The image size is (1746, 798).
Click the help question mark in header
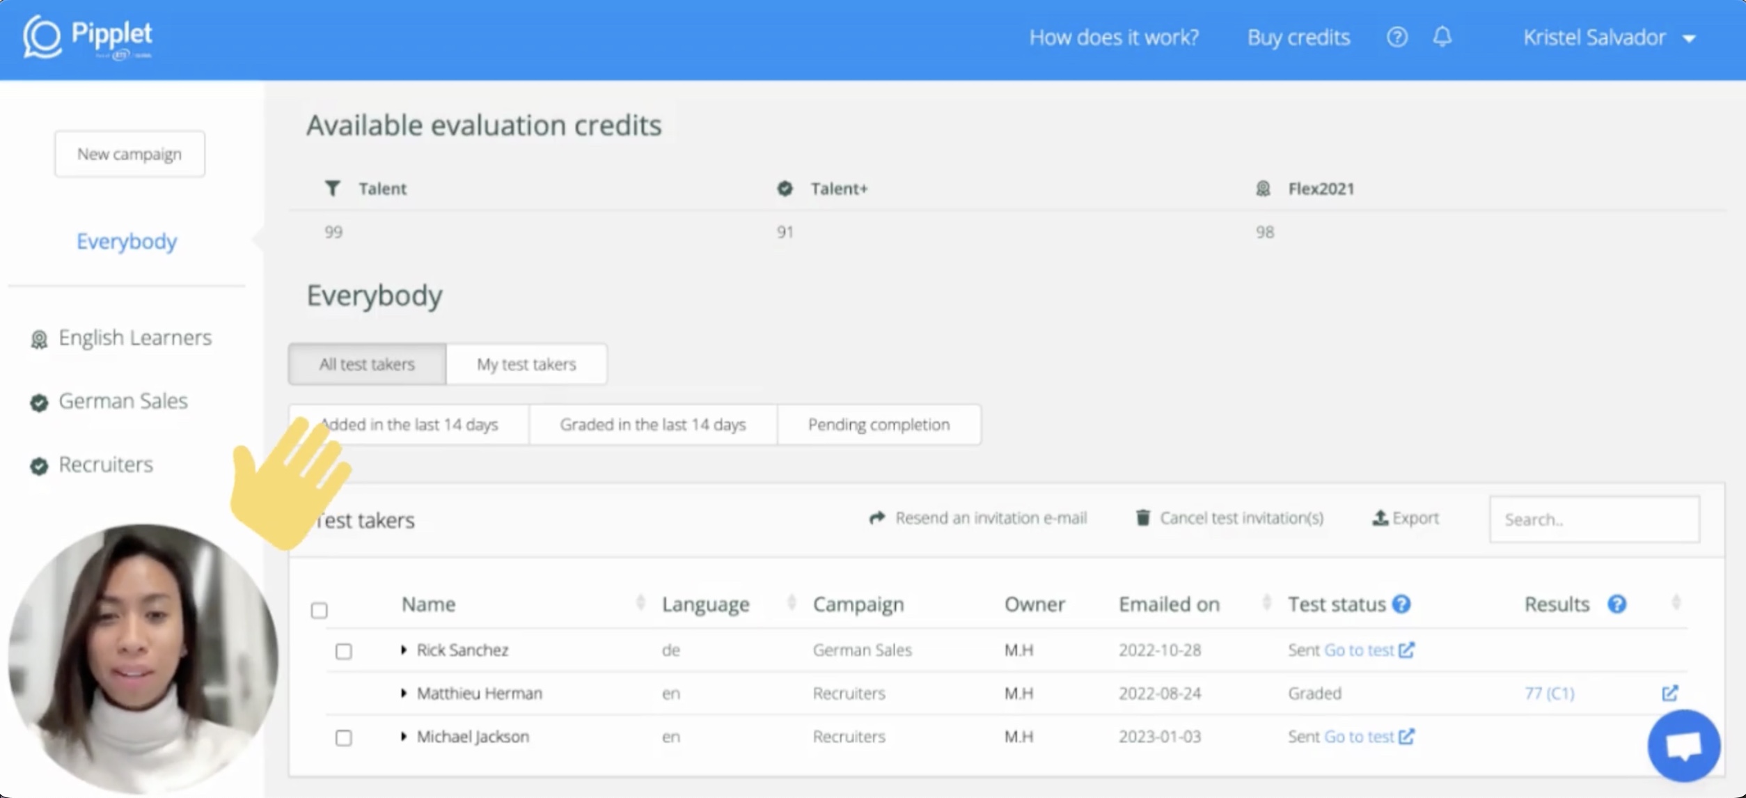click(x=1397, y=37)
